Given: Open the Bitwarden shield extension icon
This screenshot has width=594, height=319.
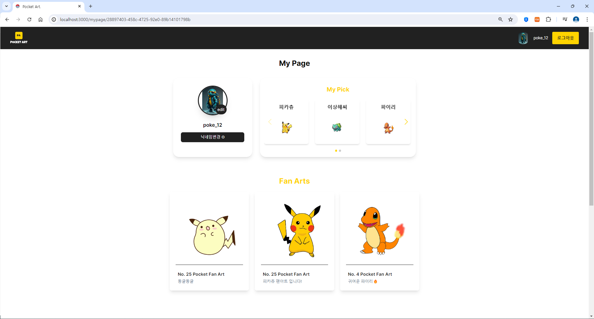Looking at the screenshot, I should coord(526,19).
